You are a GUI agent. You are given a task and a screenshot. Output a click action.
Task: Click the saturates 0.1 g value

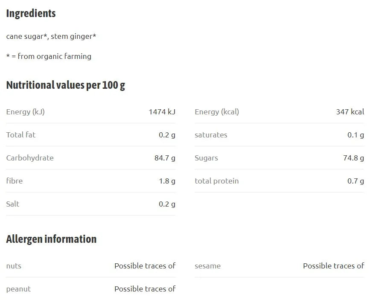click(355, 135)
